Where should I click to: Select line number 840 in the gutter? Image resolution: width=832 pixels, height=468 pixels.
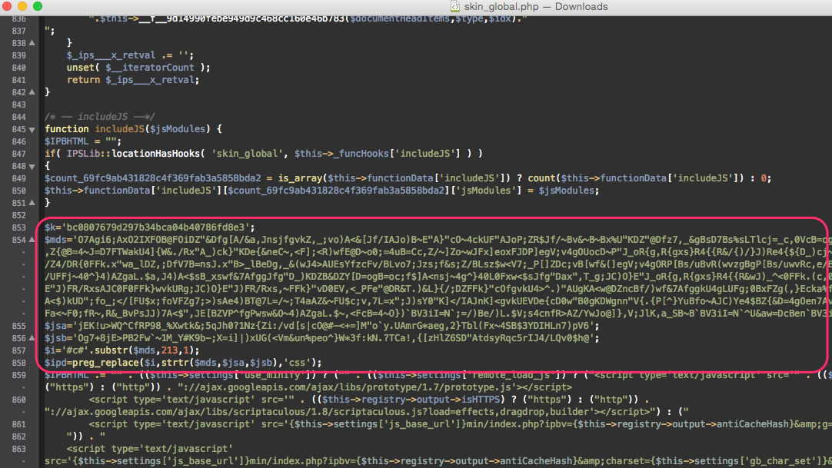coord(18,68)
